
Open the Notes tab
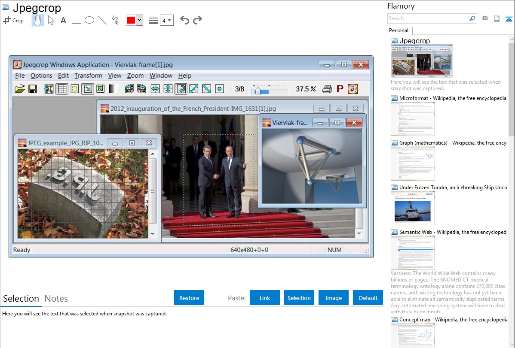pos(56,299)
